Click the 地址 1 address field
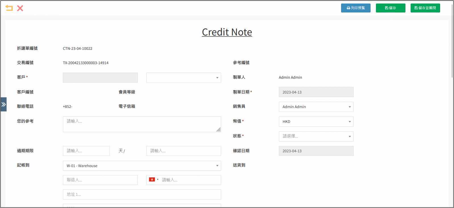 pyautogui.click(x=142, y=194)
